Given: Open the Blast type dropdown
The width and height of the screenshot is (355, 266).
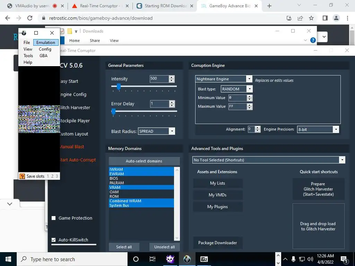Looking at the screenshot, I should coord(250,89).
